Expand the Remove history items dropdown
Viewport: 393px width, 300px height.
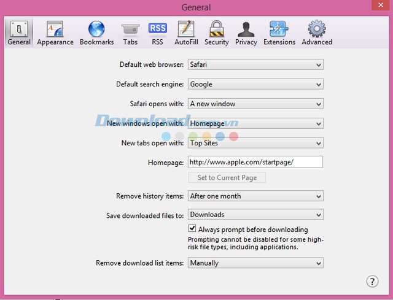(x=255, y=196)
